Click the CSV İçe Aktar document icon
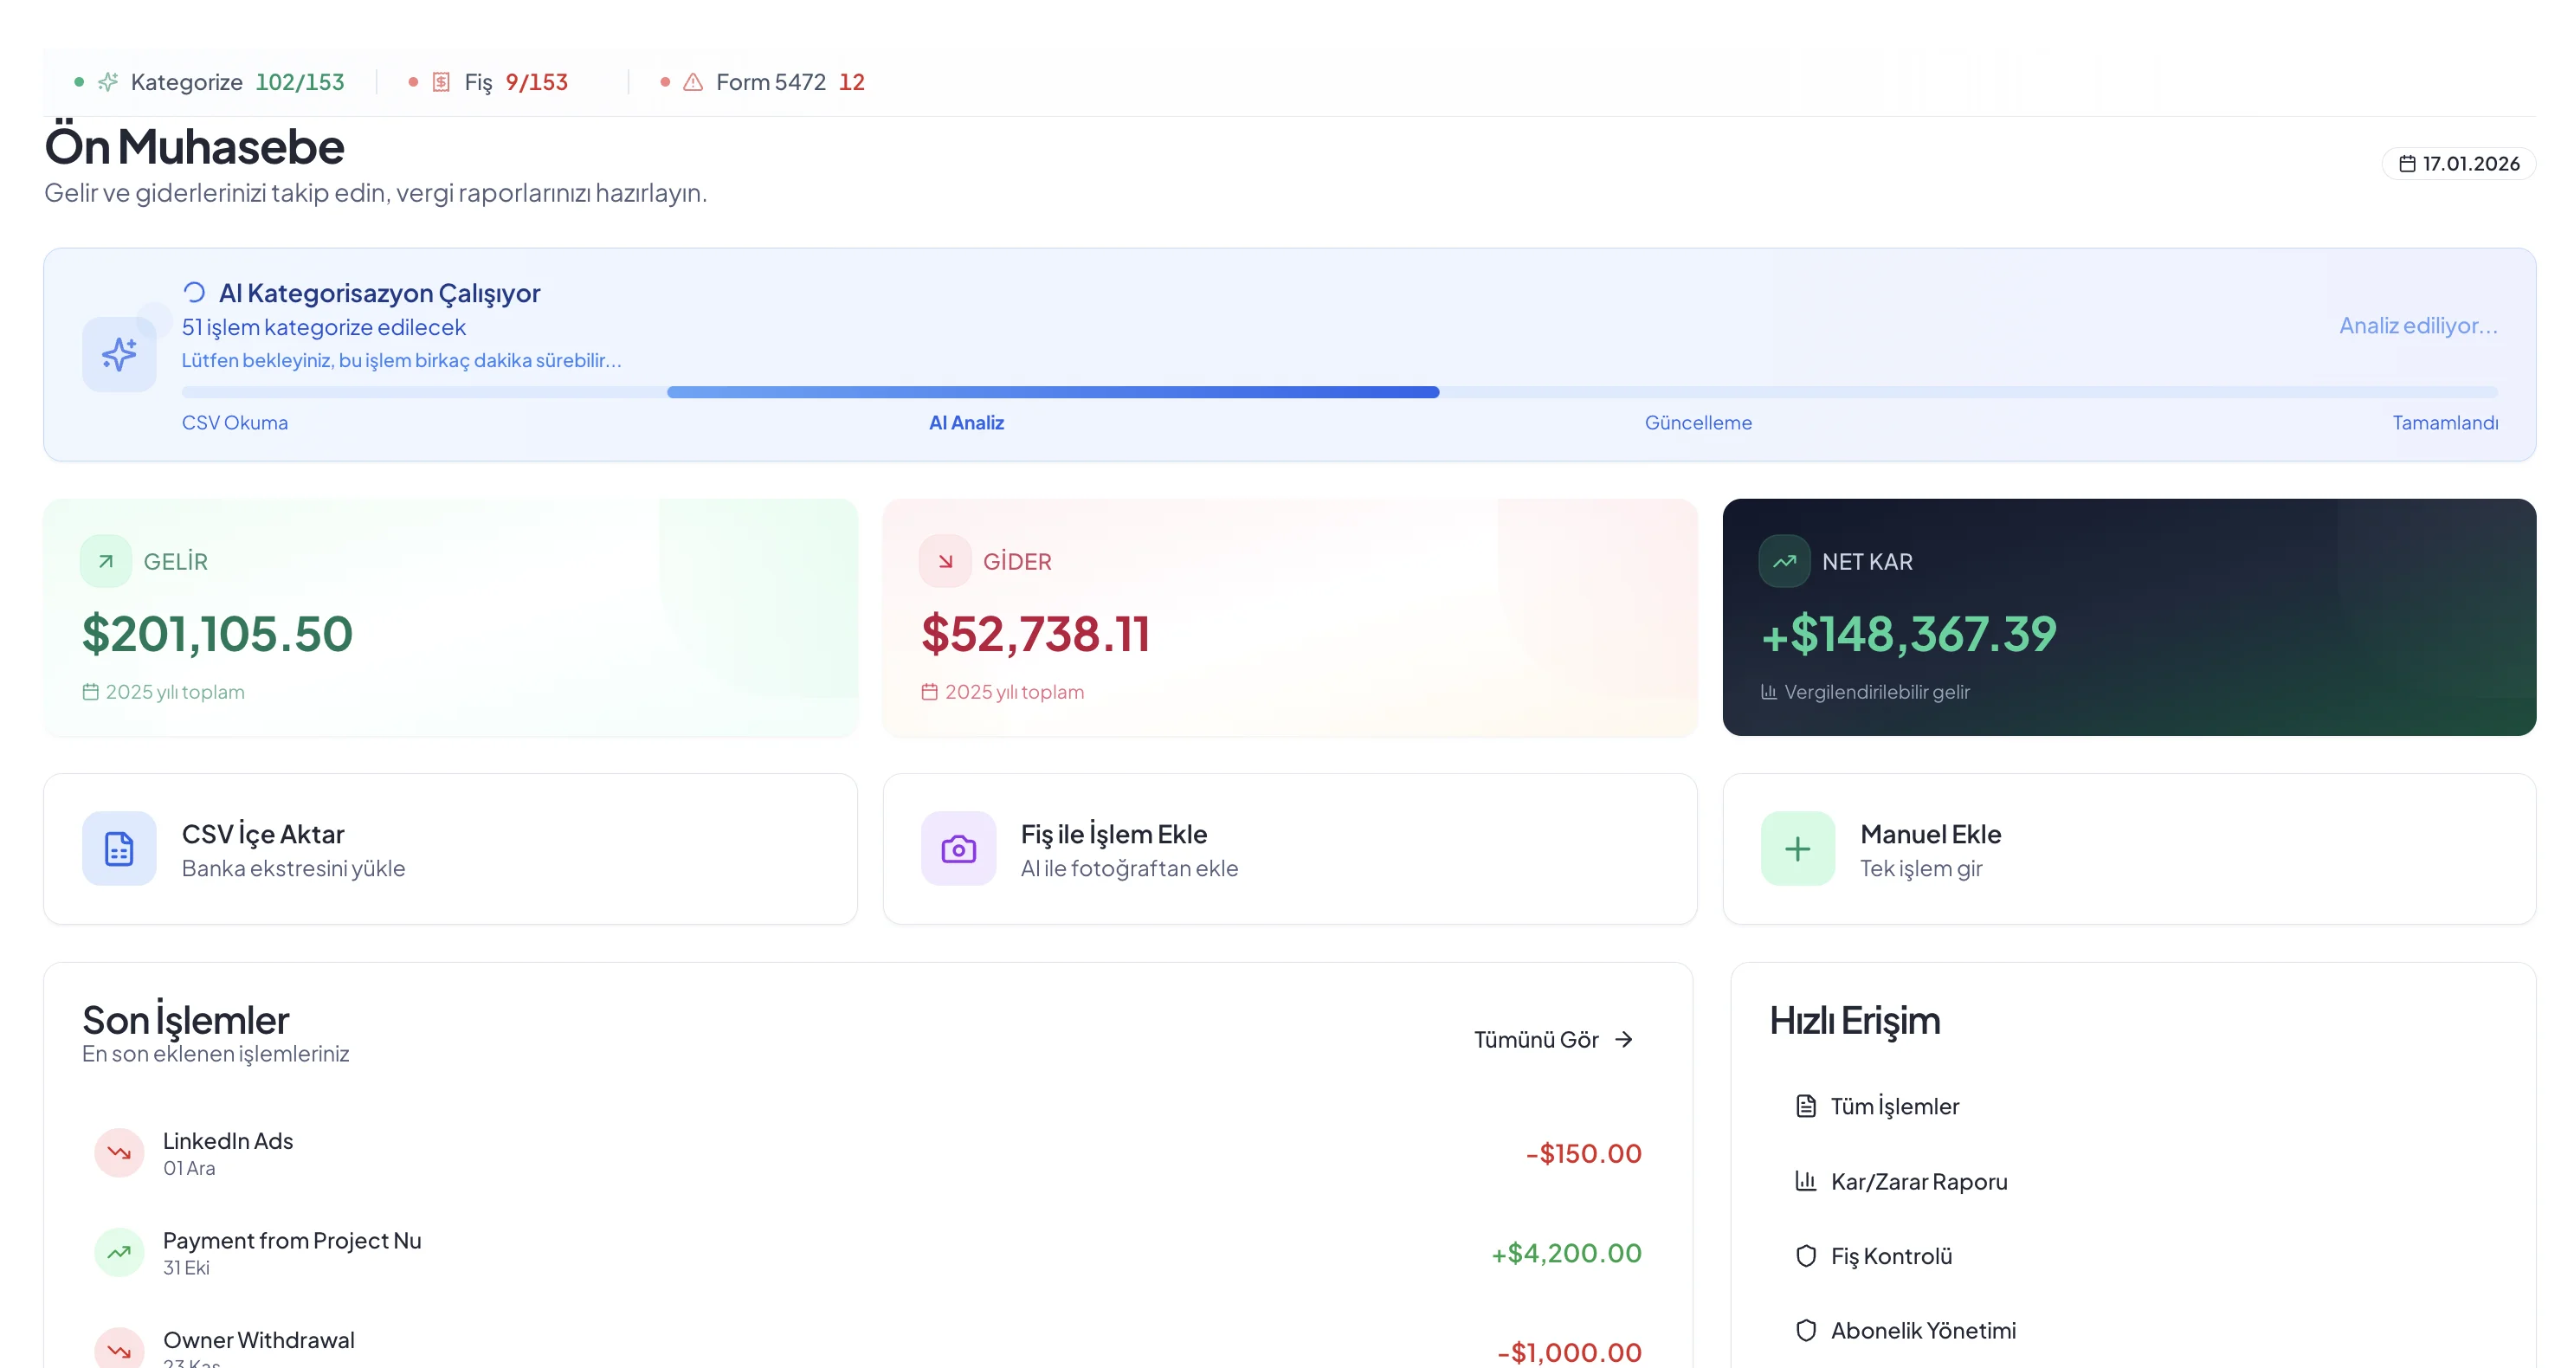The height and width of the screenshot is (1368, 2561). (x=119, y=848)
